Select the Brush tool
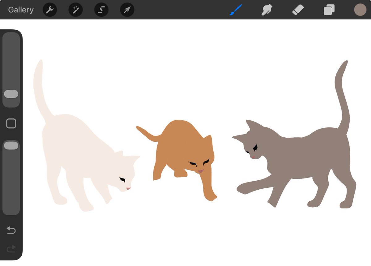Viewport: 371px width, 266px height. [x=236, y=10]
